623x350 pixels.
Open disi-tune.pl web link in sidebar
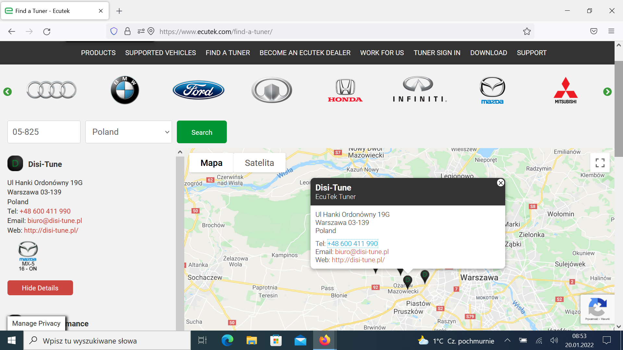click(x=51, y=230)
